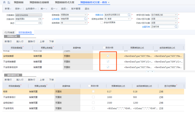Enable the 多组织预算表 checkbox
This screenshot has width=195, height=113.
click(x=102, y=23)
